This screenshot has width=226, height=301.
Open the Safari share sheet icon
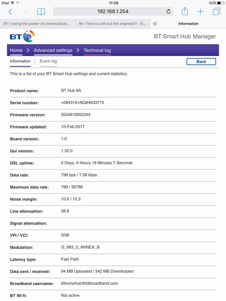point(185,11)
